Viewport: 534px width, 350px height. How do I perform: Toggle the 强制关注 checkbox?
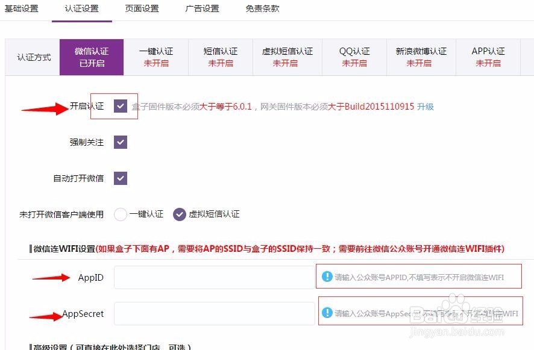(x=119, y=142)
